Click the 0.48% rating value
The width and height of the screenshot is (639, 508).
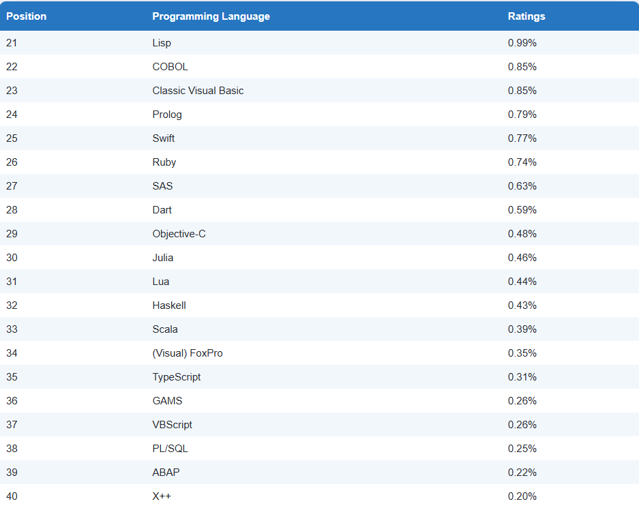pyautogui.click(x=522, y=234)
